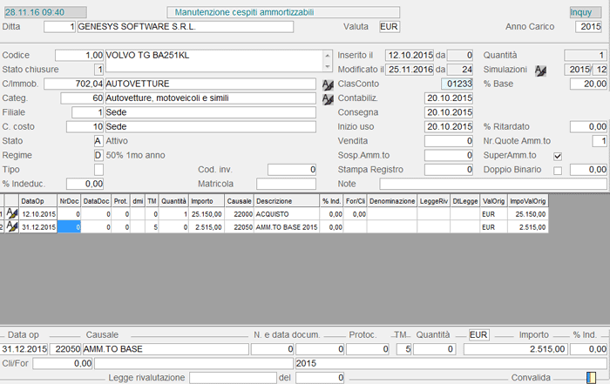Select the ImpoValOrig column header

coord(528,201)
